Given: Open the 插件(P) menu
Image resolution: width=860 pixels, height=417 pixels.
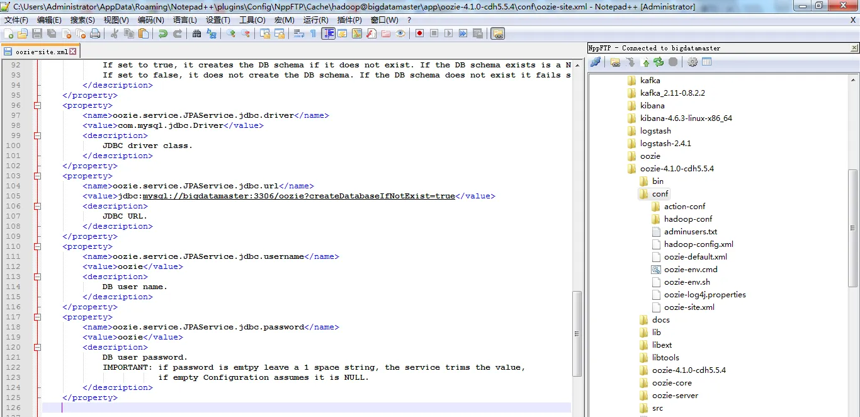Looking at the screenshot, I should 349,20.
